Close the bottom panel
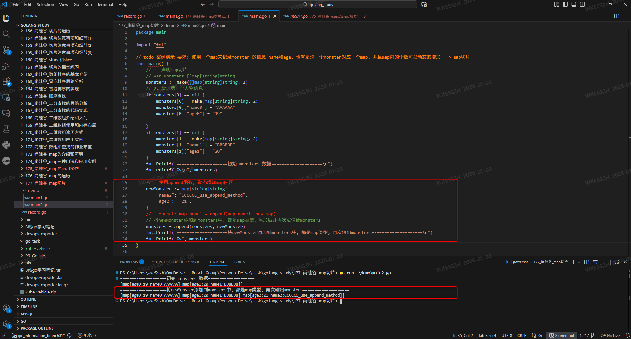The image size is (631, 339). (625, 262)
